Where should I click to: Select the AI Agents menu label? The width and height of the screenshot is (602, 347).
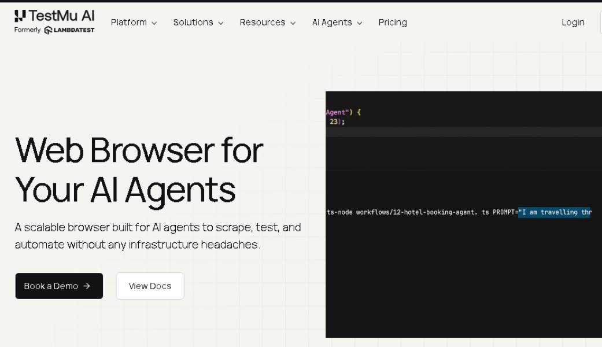pyautogui.click(x=332, y=23)
